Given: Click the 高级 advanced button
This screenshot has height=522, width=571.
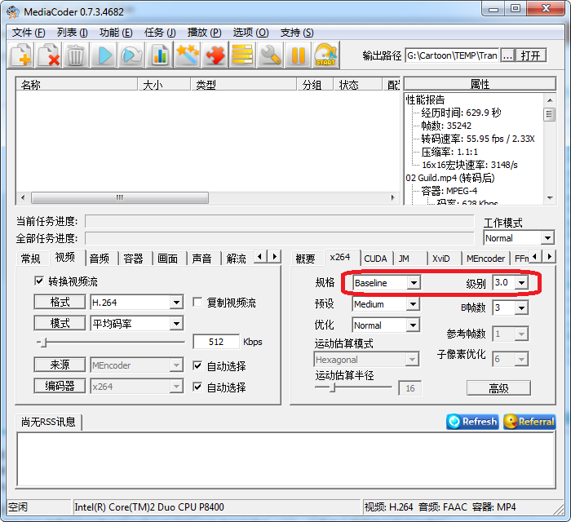Looking at the screenshot, I should pos(498,388).
